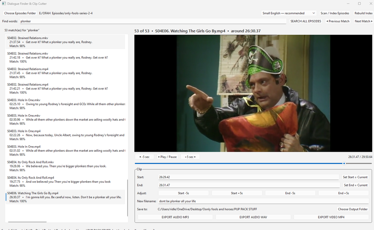This screenshot has height=230, width=374.
Task: Go to Previous Match
Action: (x=338, y=21)
